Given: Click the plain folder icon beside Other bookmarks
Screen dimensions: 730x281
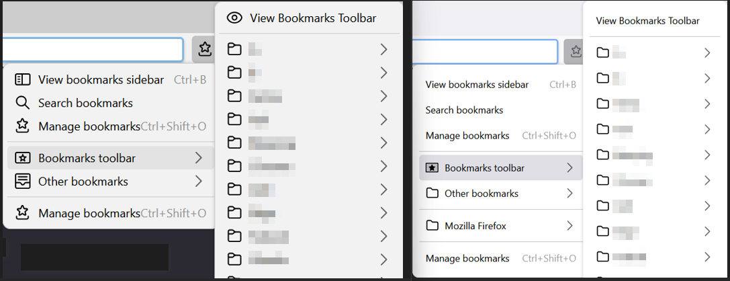Looking at the screenshot, I should point(432,193).
